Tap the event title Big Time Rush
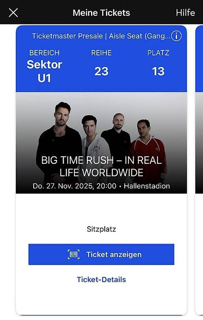The image size is (203, 320). pyautogui.click(x=101, y=166)
